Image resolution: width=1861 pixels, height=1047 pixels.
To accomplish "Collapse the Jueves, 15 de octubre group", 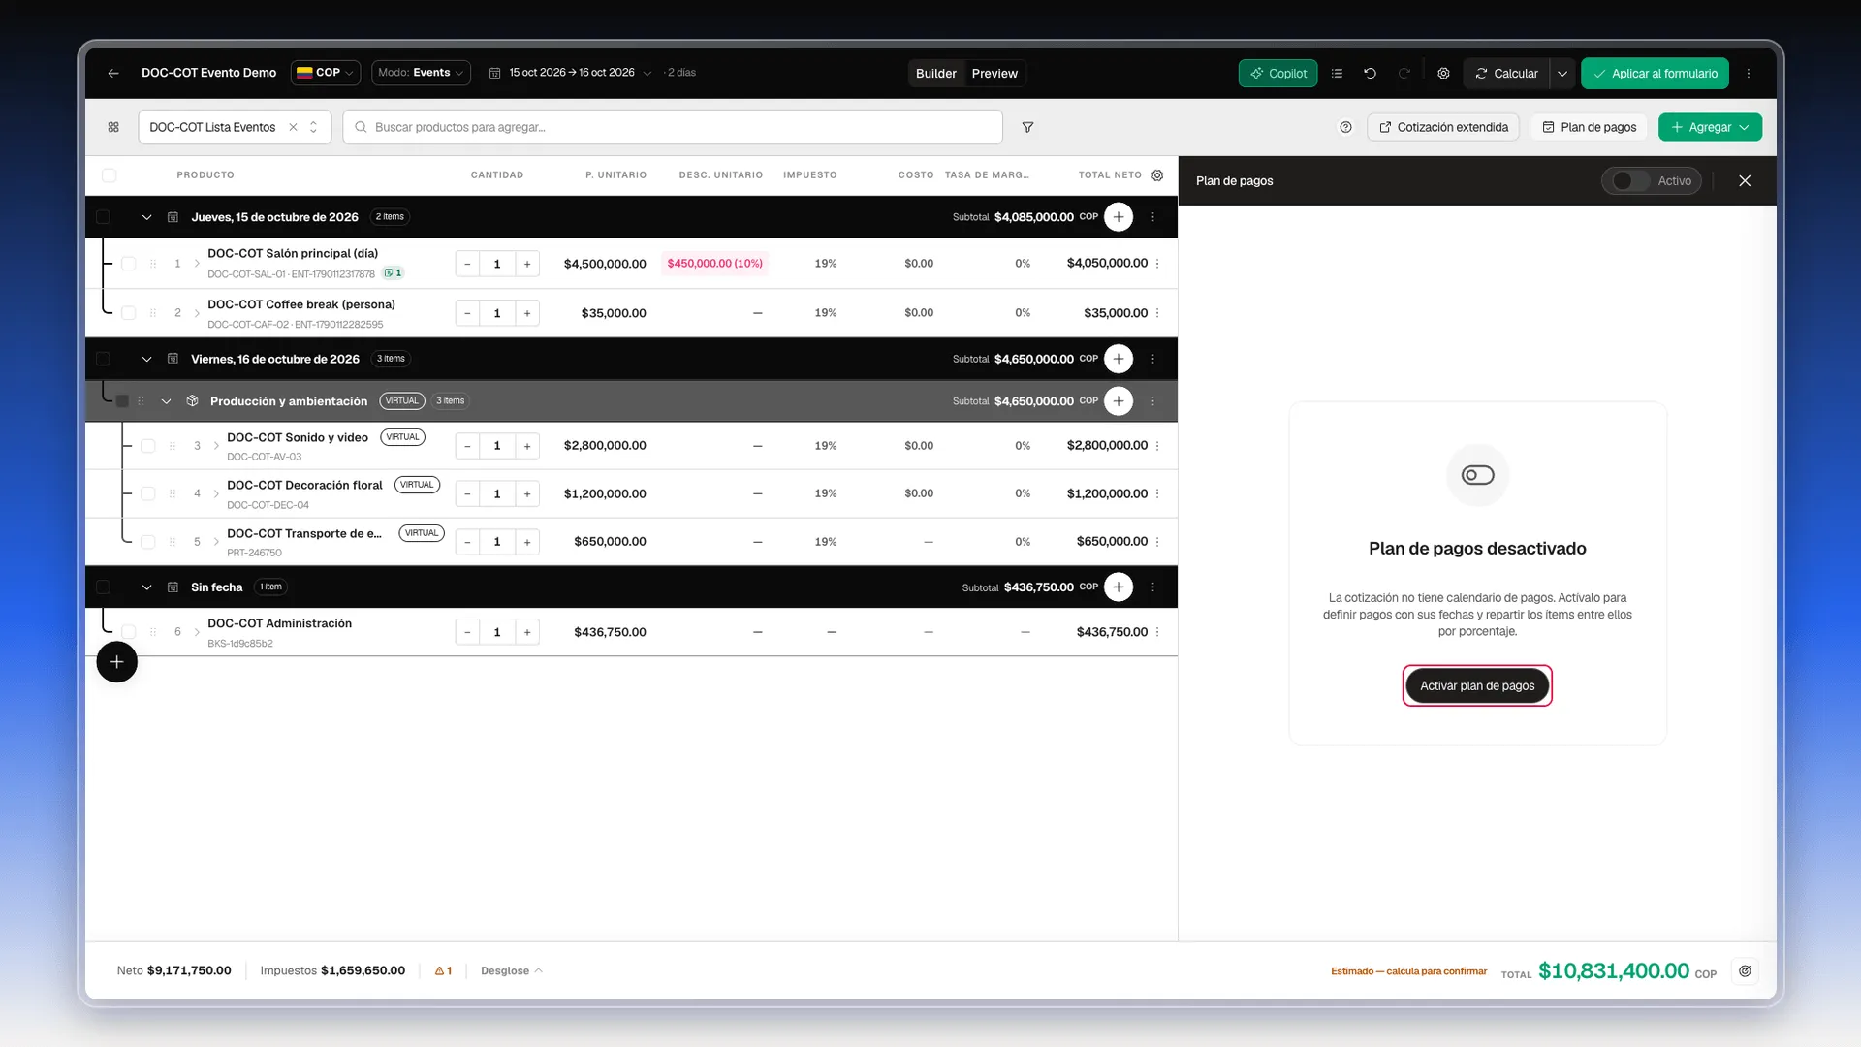I will point(146,217).
